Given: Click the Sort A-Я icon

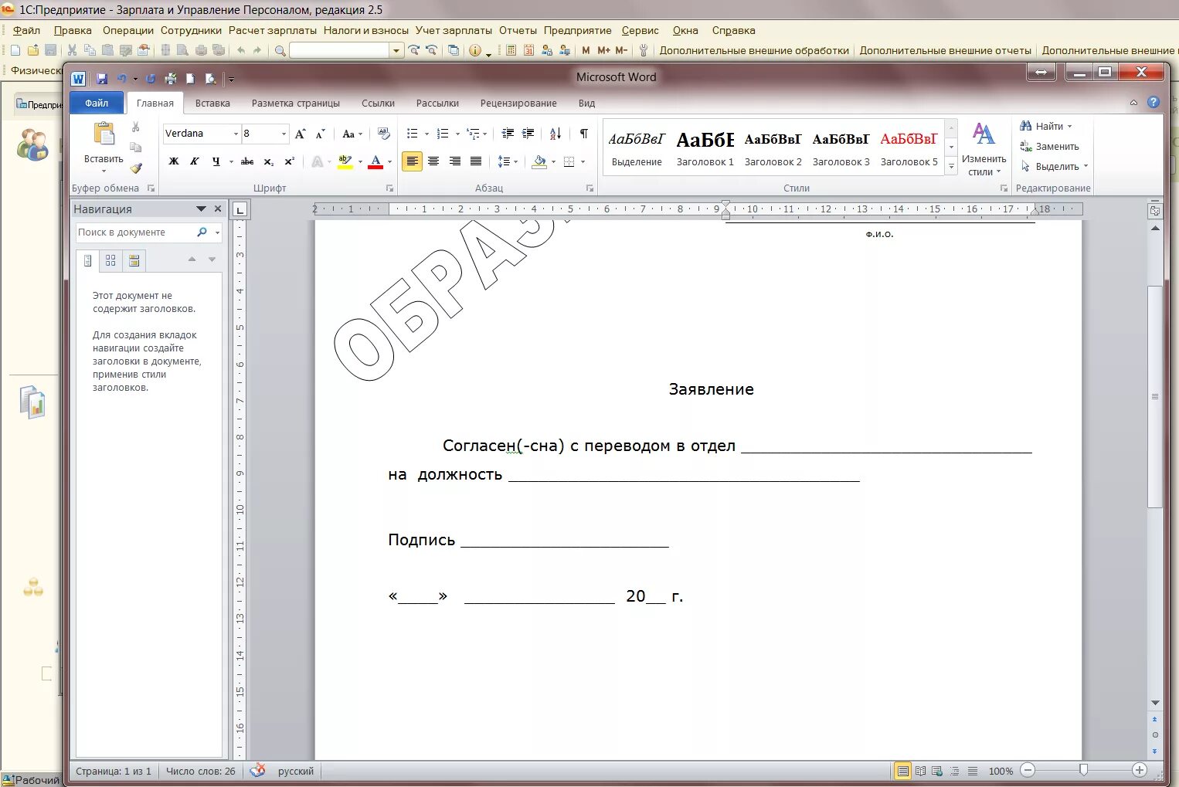Looking at the screenshot, I should [x=556, y=134].
